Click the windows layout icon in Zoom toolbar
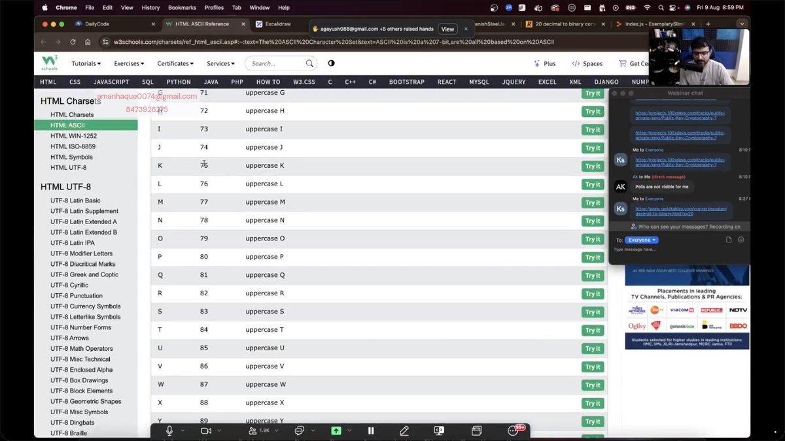 477,431
